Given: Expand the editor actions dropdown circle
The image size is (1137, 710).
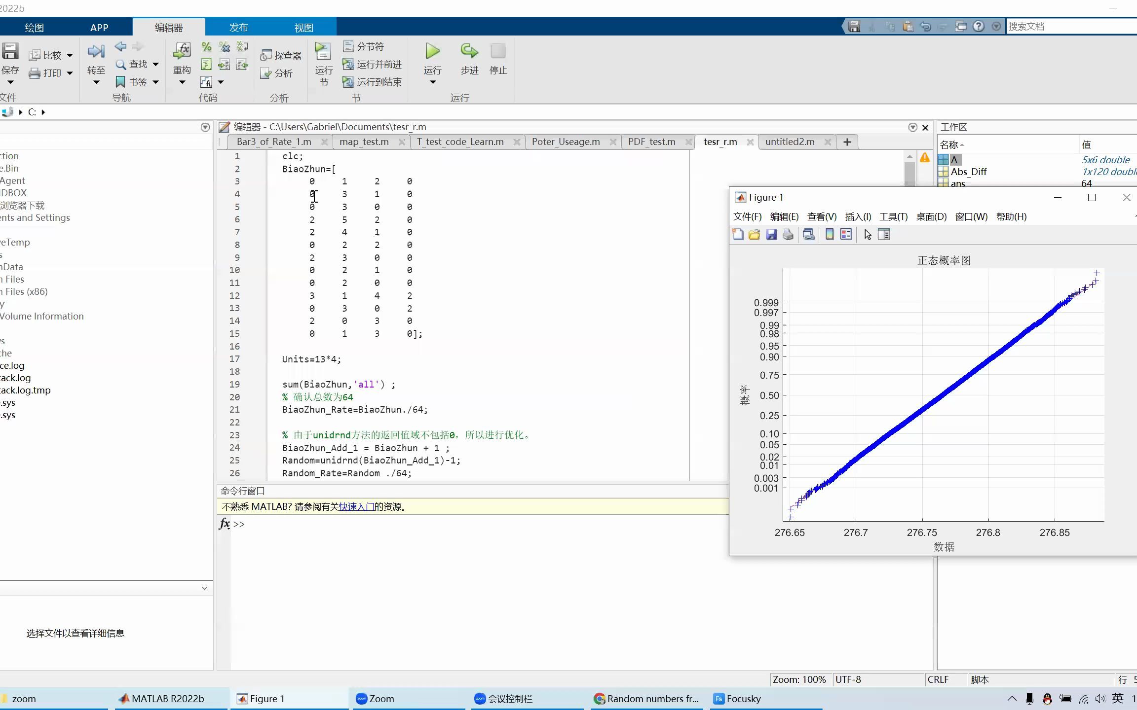Looking at the screenshot, I should (x=912, y=127).
